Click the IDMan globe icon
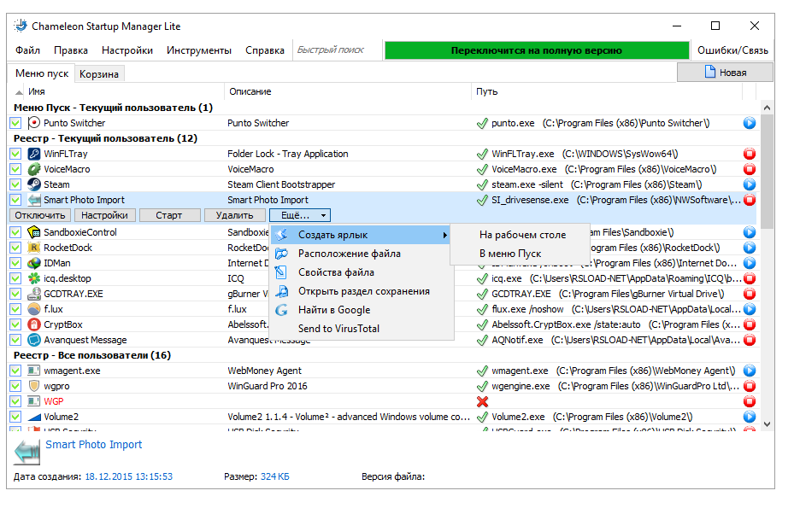 [x=33, y=263]
